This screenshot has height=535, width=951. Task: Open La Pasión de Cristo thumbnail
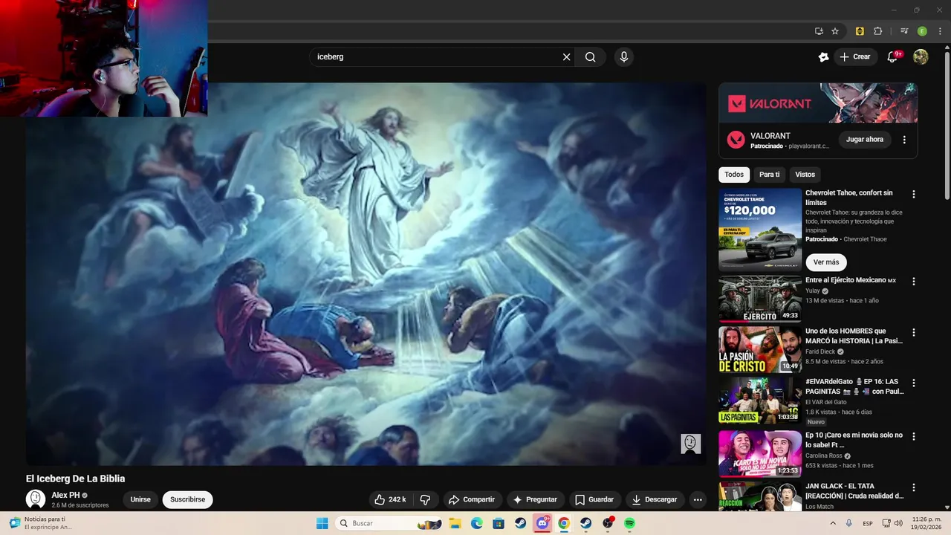760,350
